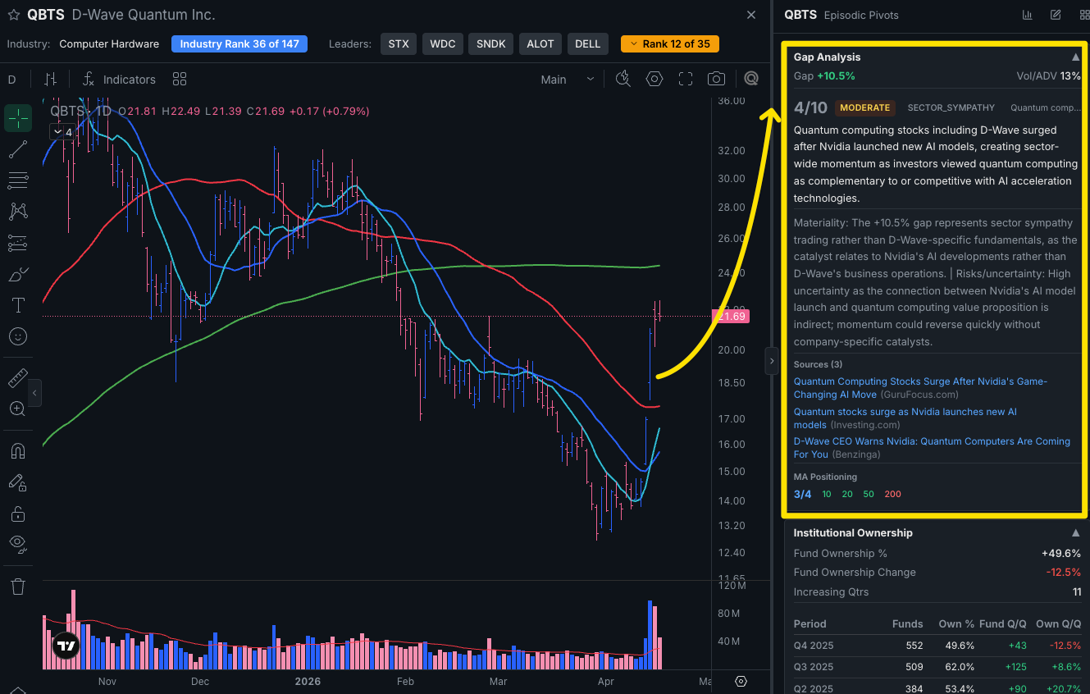This screenshot has width=1090, height=694.
Task: Click the 50 MA positioning label
Action: [x=869, y=494]
